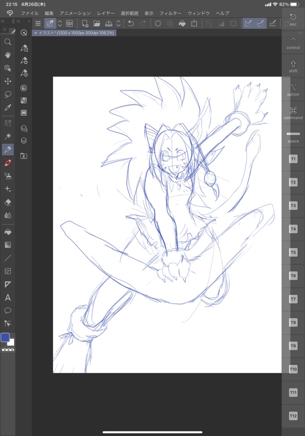Open the アニメーション menu
305x436 pixels.
[75, 13]
